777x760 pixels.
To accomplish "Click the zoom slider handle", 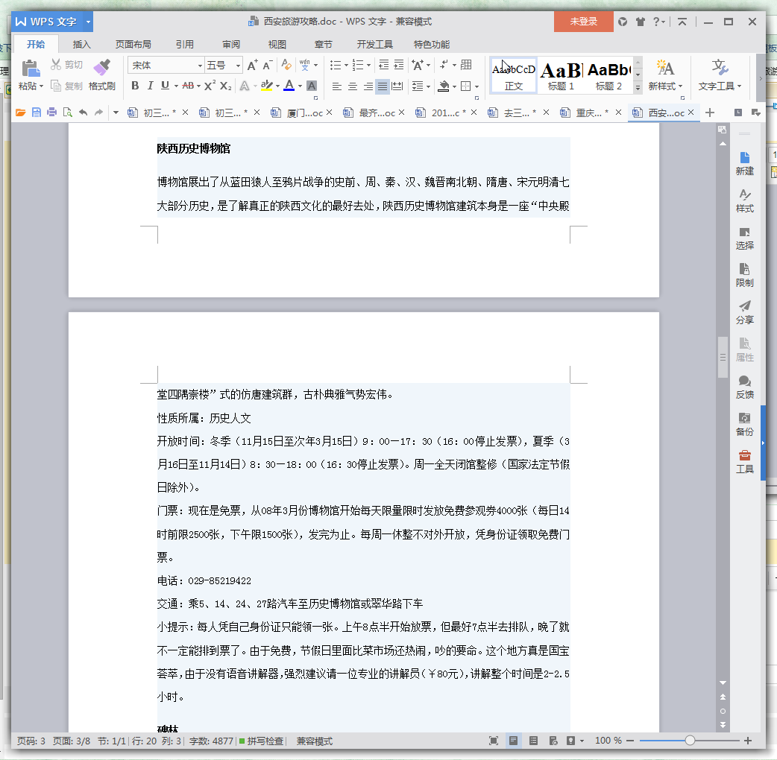I will [690, 741].
